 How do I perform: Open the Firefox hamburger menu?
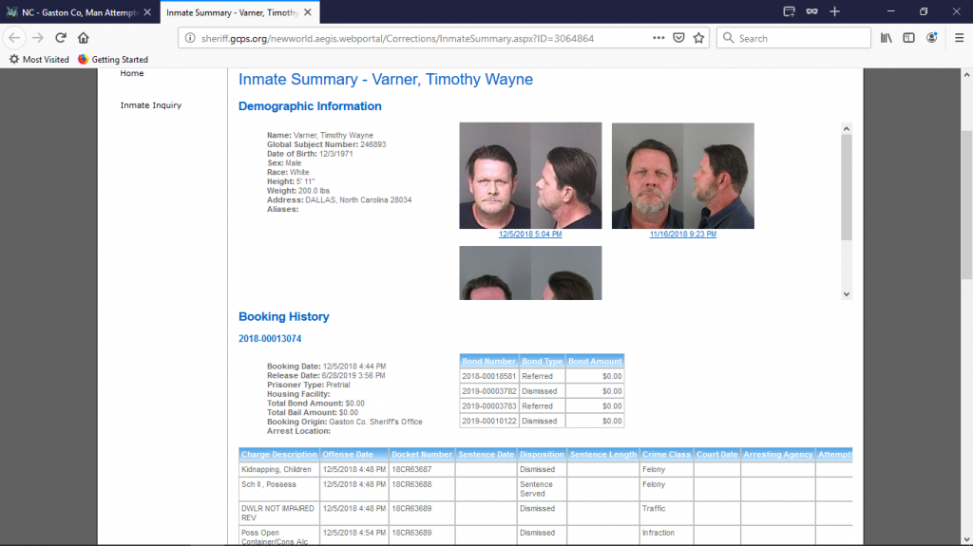(x=959, y=38)
